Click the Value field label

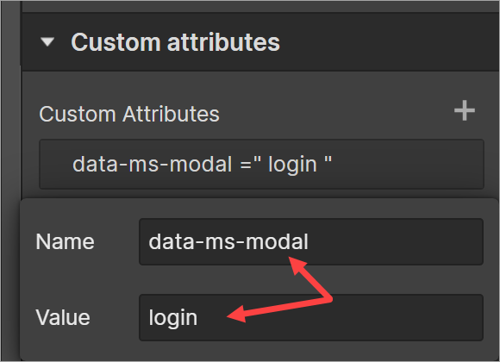pyautogui.click(x=63, y=318)
